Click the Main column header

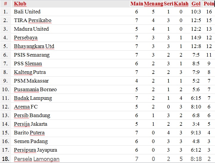(137, 4)
